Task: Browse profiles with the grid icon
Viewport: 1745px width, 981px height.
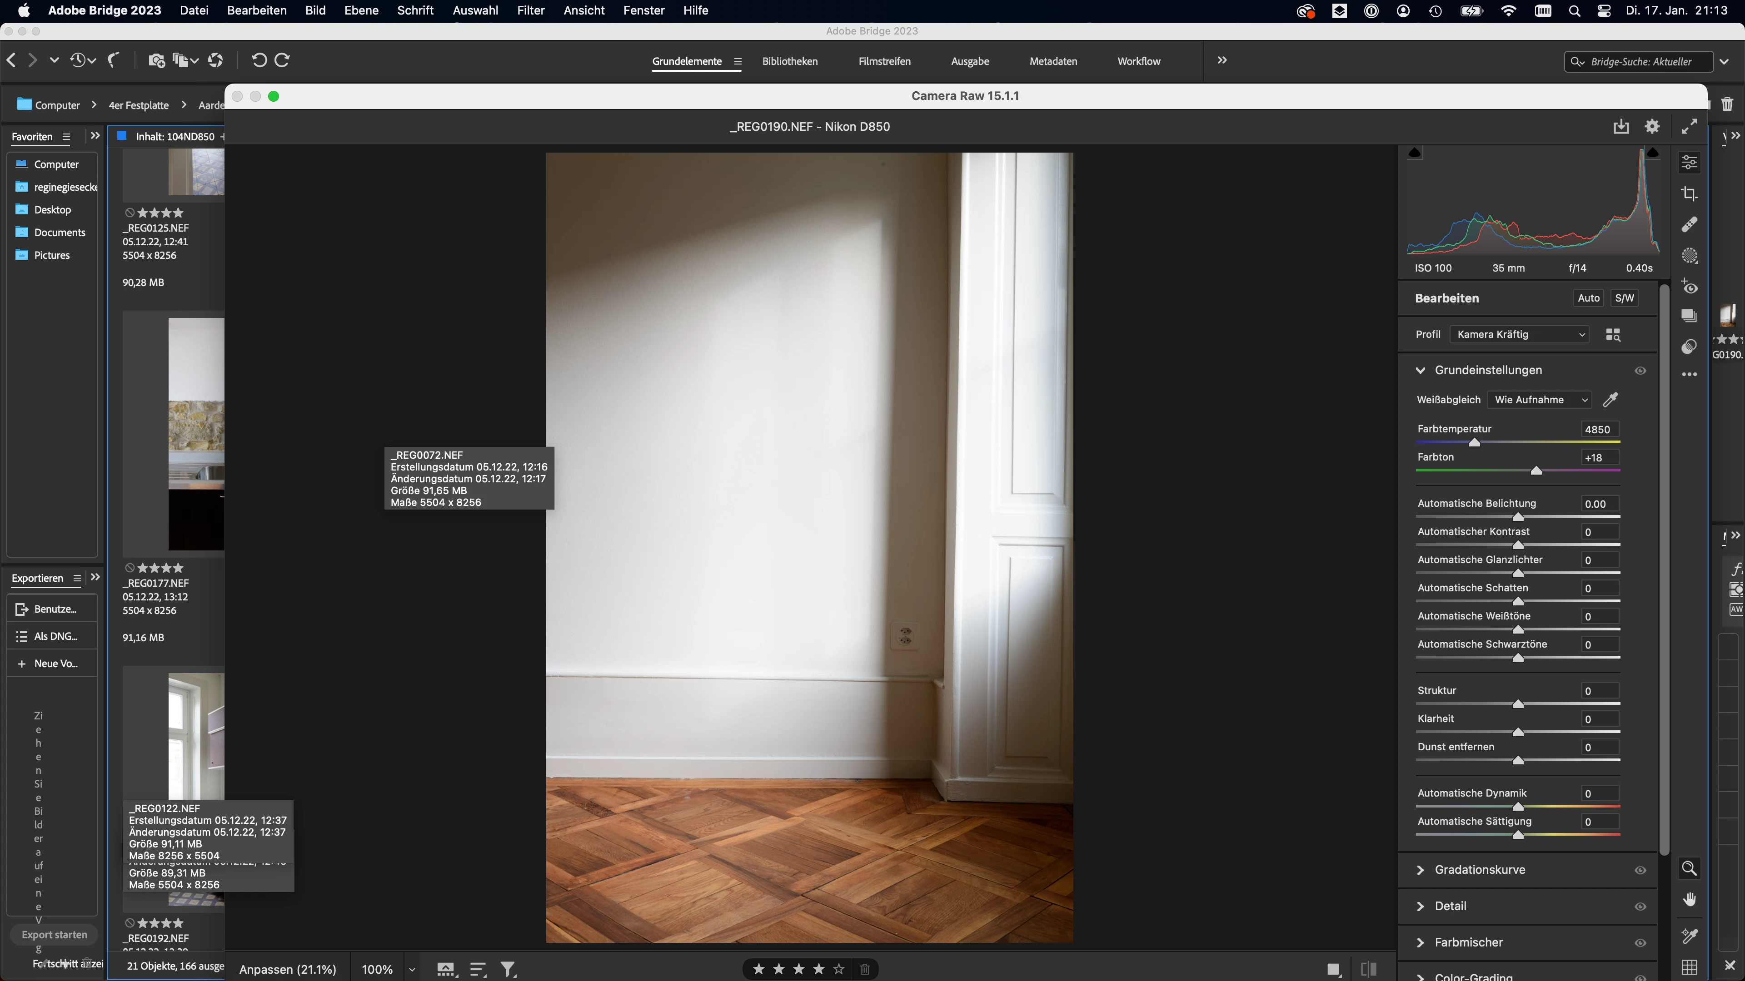Action: [1613, 335]
